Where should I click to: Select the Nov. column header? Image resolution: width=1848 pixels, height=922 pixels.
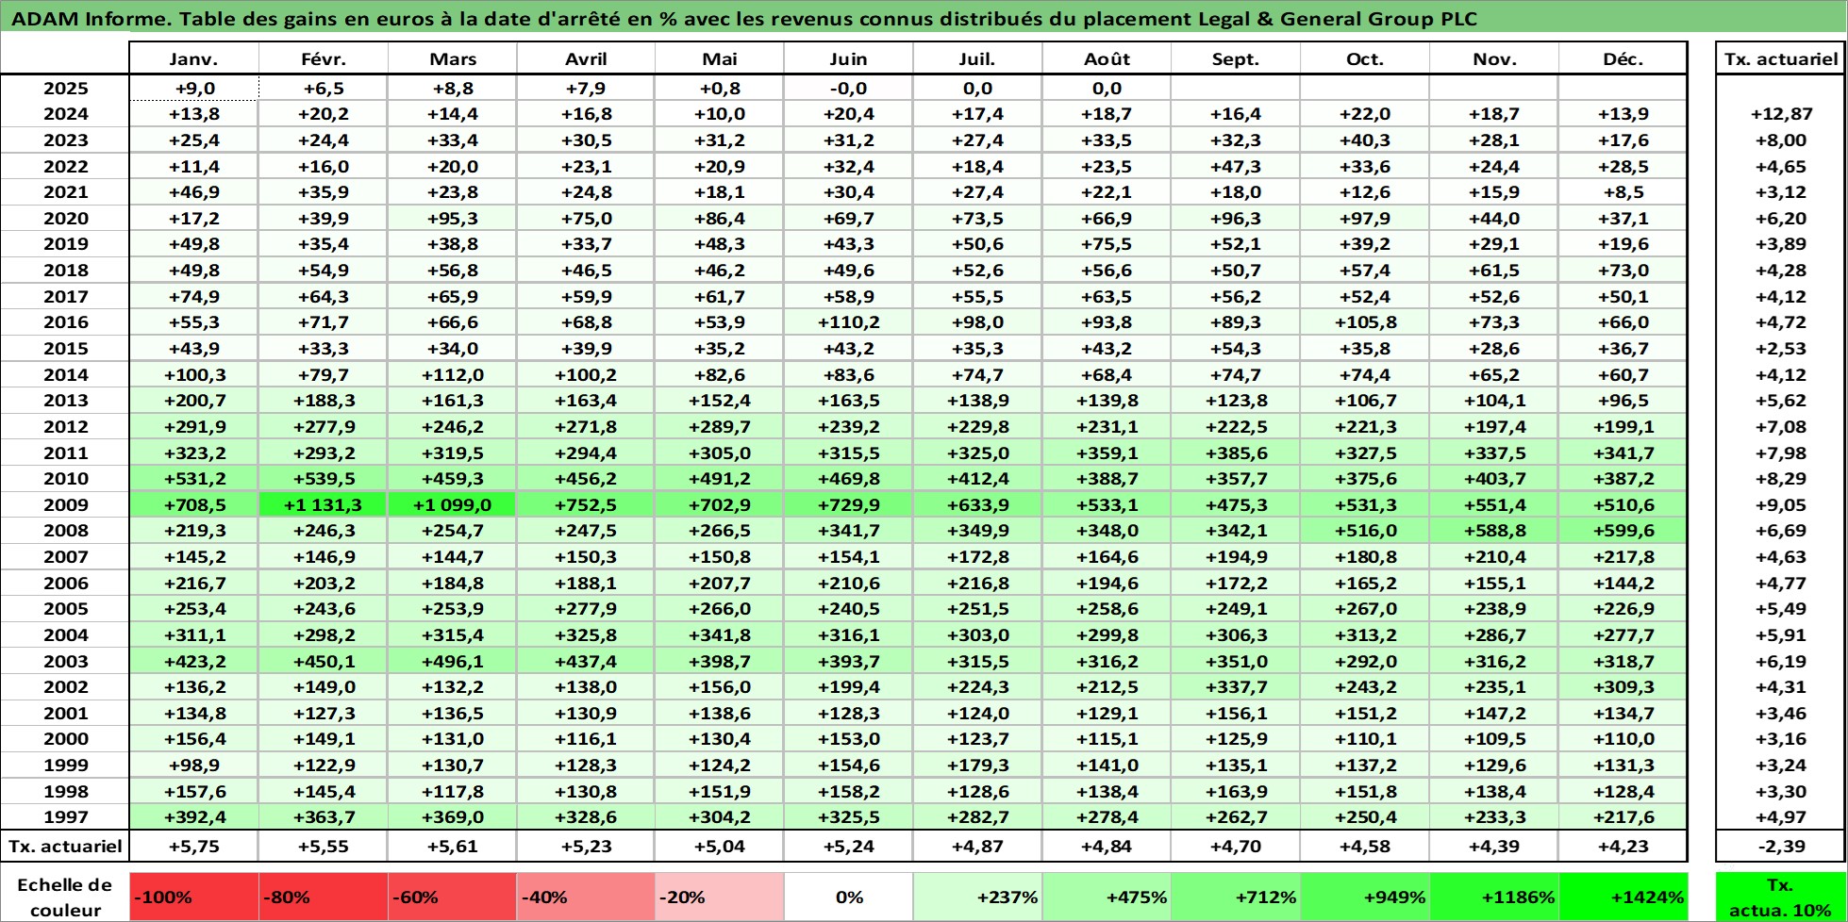(x=1494, y=58)
